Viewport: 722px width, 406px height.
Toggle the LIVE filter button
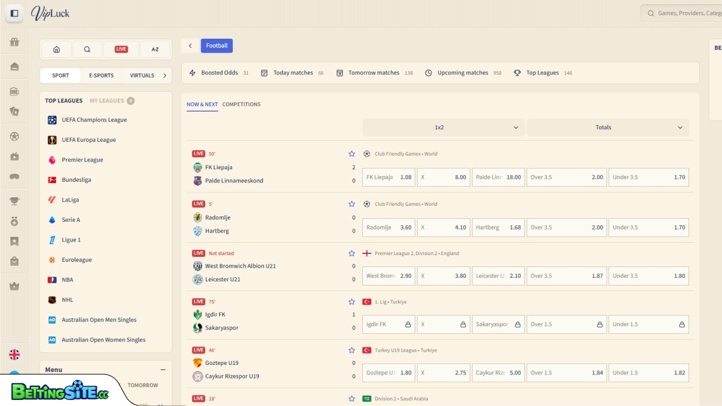pyautogui.click(x=121, y=49)
